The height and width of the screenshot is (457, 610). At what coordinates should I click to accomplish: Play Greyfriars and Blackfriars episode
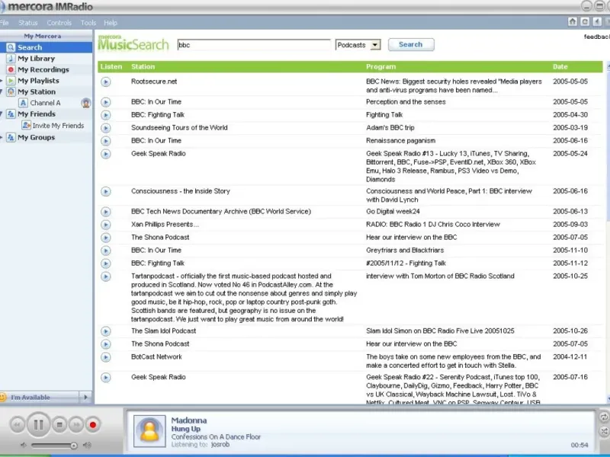[106, 251]
